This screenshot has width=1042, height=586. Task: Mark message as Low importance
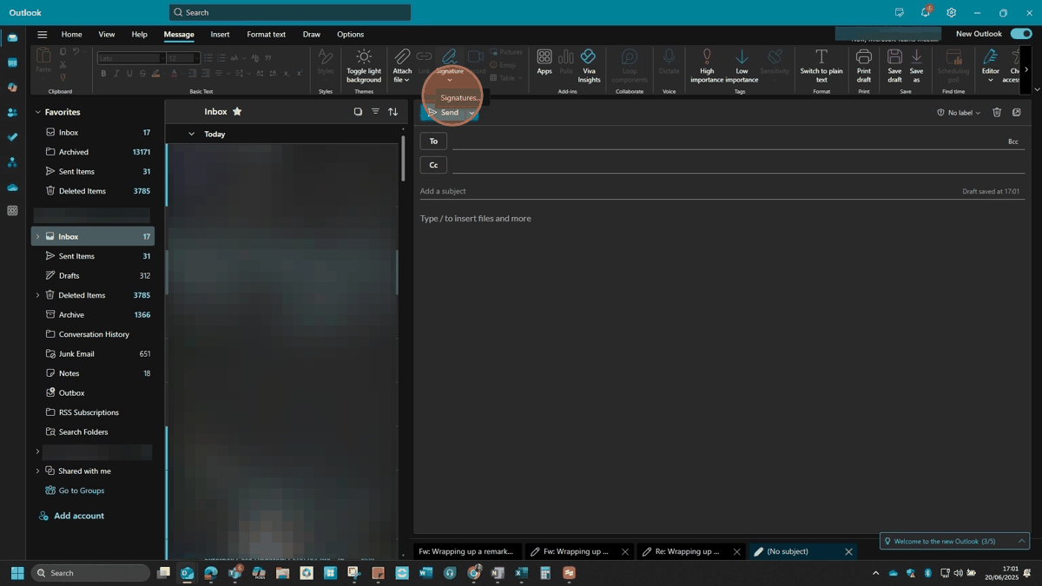coord(742,66)
